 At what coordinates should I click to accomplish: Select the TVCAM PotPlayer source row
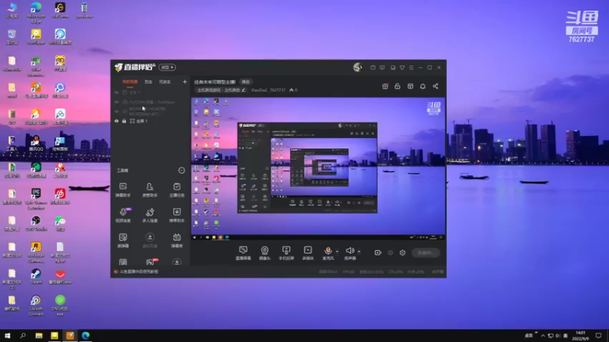(150, 102)
